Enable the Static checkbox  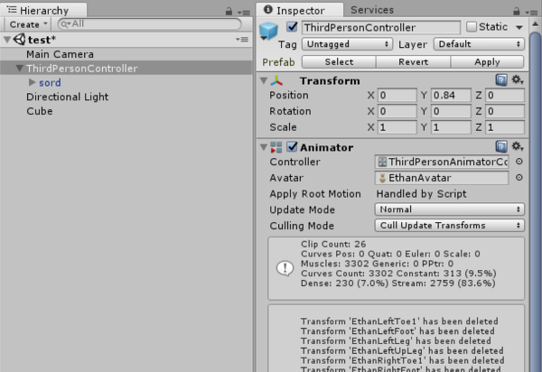472,26
